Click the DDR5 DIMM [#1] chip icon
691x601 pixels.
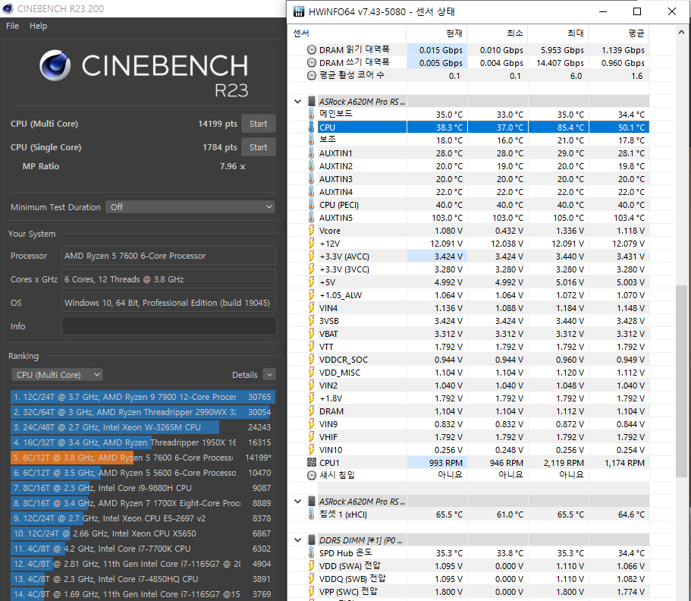coord(312,540)
